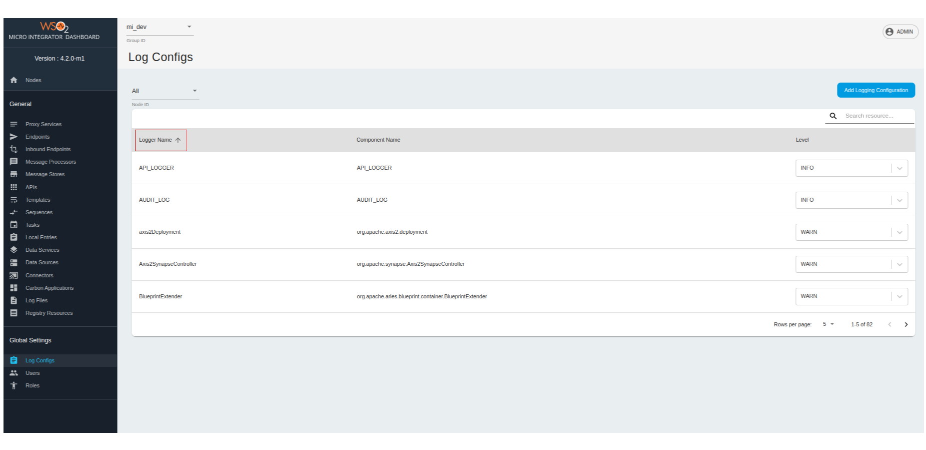The image size is (926, 450).
Task: Click the Component Name column header
Action: (378, 140)
